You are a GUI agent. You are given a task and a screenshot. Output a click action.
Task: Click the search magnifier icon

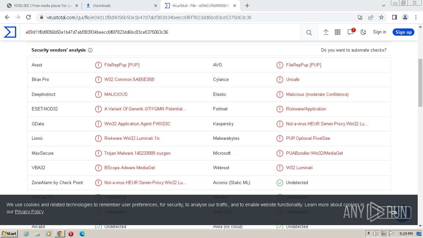coord(309,32)
